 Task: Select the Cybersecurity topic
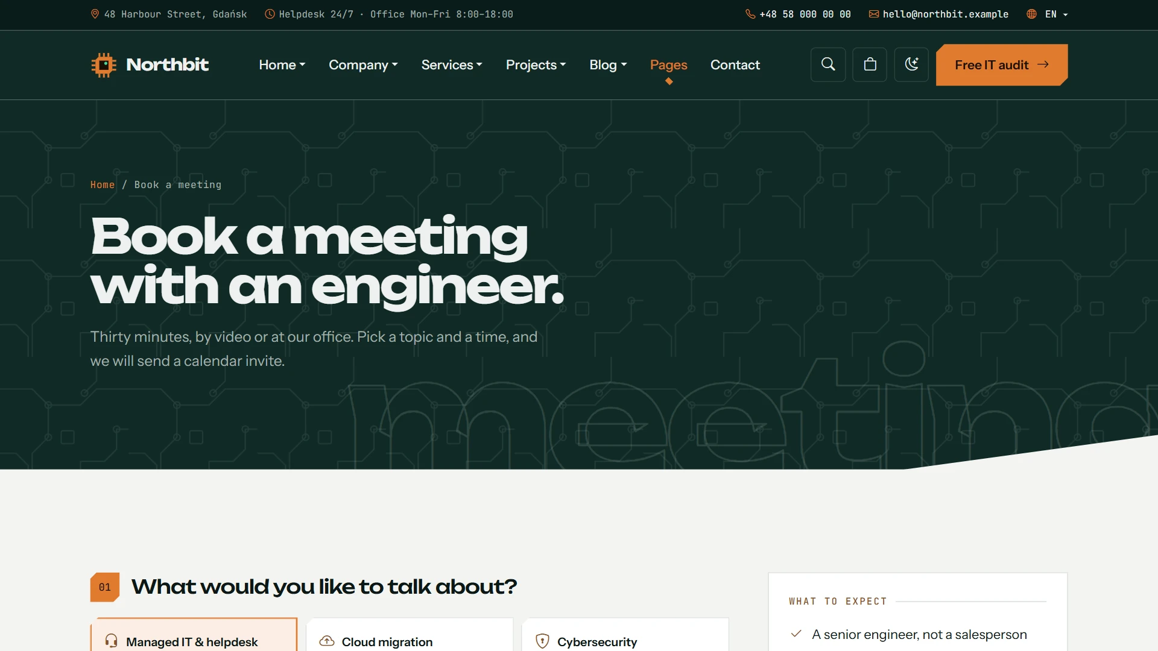(x=625, y=634)
